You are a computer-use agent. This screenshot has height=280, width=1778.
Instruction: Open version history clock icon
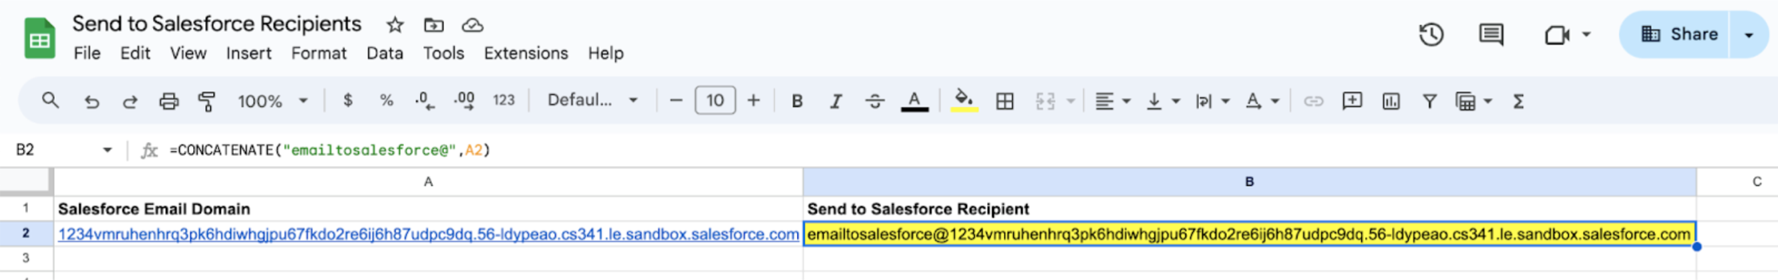tap(1431, 35)
